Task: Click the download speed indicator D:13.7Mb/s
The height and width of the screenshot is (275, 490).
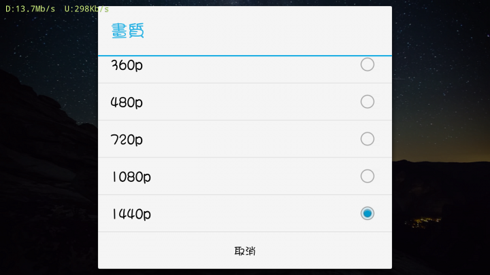Action: (x=31, y=9)
